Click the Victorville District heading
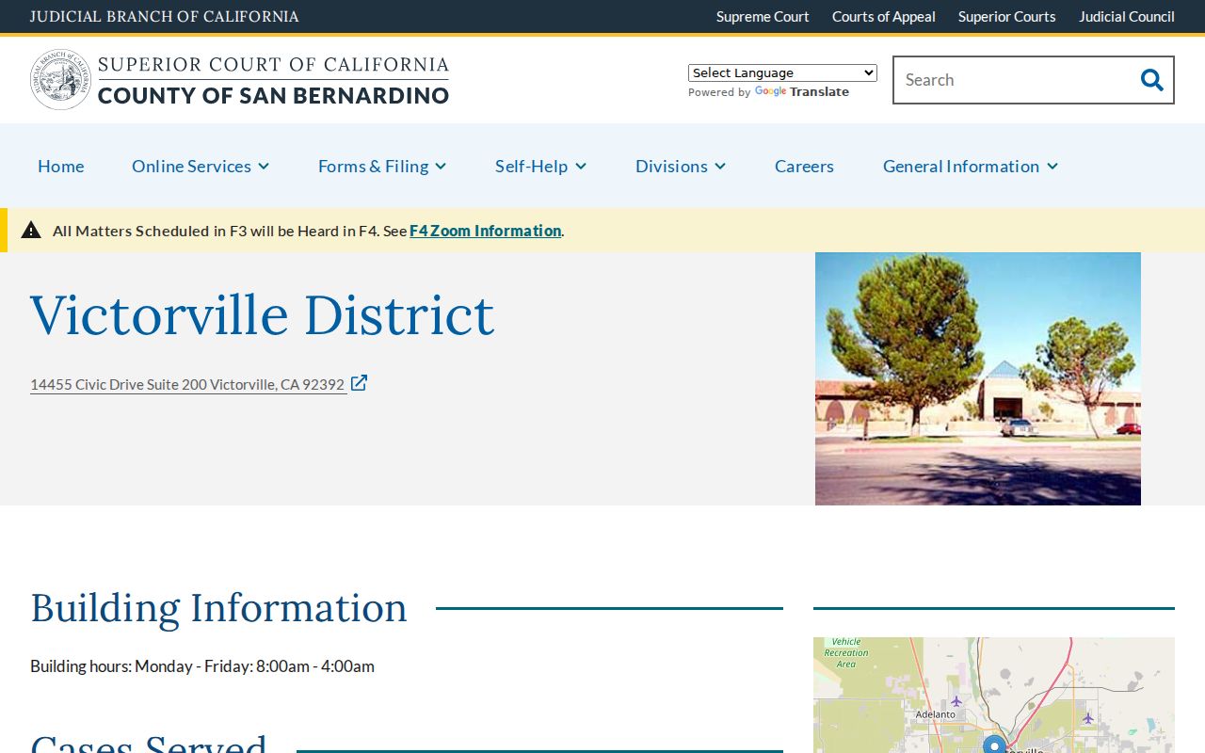1205x753 pixels. pos(263,314)
